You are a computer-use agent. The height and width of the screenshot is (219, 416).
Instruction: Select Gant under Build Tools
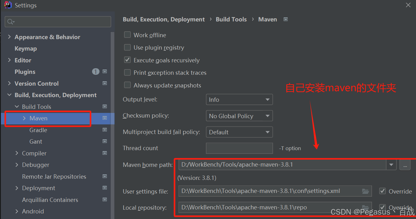tap(36, 141)
